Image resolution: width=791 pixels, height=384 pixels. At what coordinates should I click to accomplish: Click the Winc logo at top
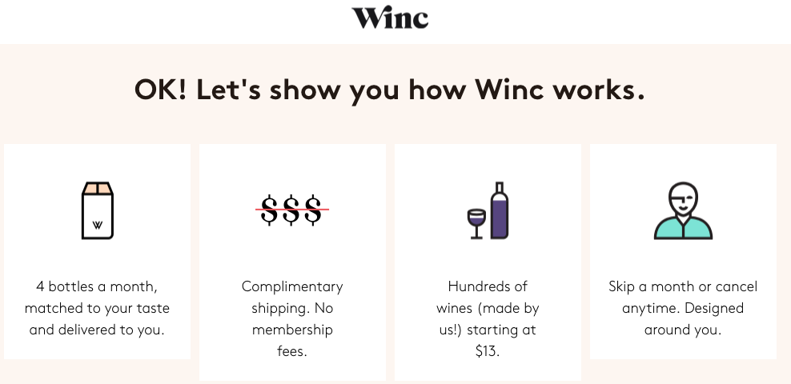pyautogui.click(x=390, y=18)
